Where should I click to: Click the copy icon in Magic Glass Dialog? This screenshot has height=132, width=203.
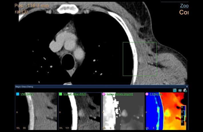[185, 90]
